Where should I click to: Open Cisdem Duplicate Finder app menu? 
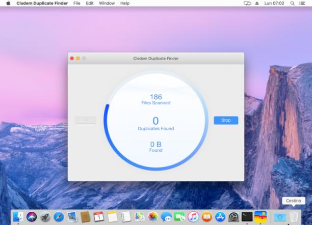point(42,3)
